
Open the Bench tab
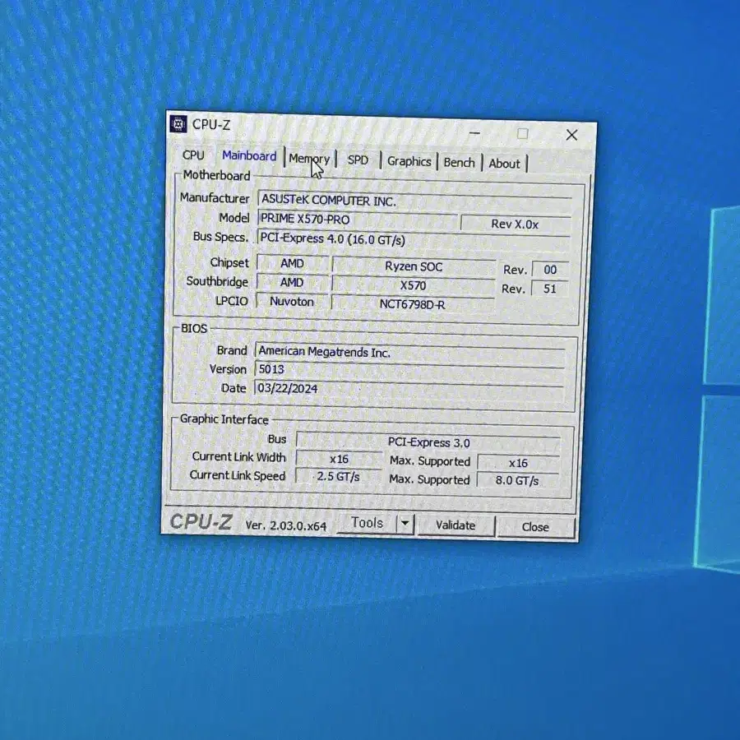click(459, 163)
